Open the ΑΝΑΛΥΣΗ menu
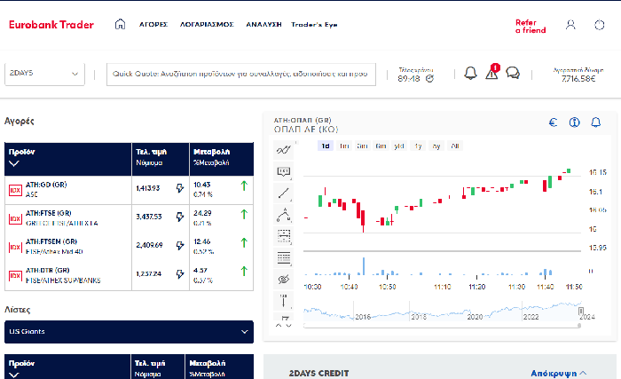This screenshot has width=621, height=379. click(263, 25)
